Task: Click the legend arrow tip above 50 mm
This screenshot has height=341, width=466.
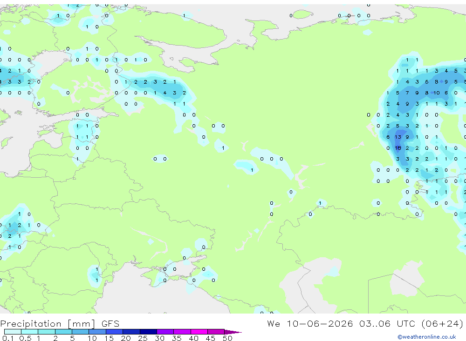Action: point(233,332)
